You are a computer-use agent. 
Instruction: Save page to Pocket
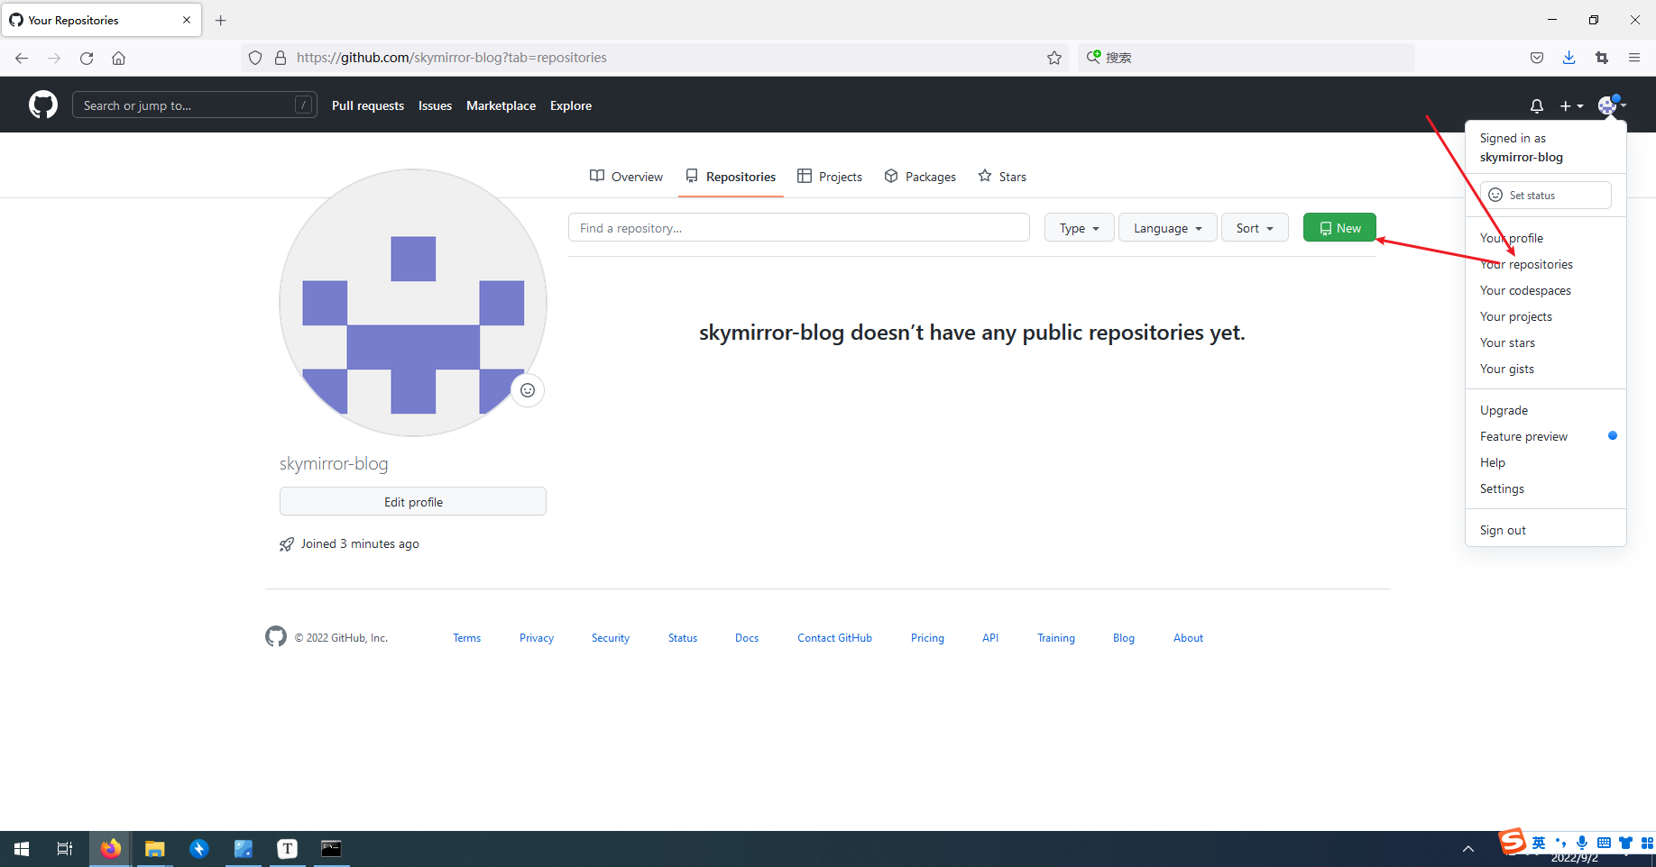[1537, 58]
